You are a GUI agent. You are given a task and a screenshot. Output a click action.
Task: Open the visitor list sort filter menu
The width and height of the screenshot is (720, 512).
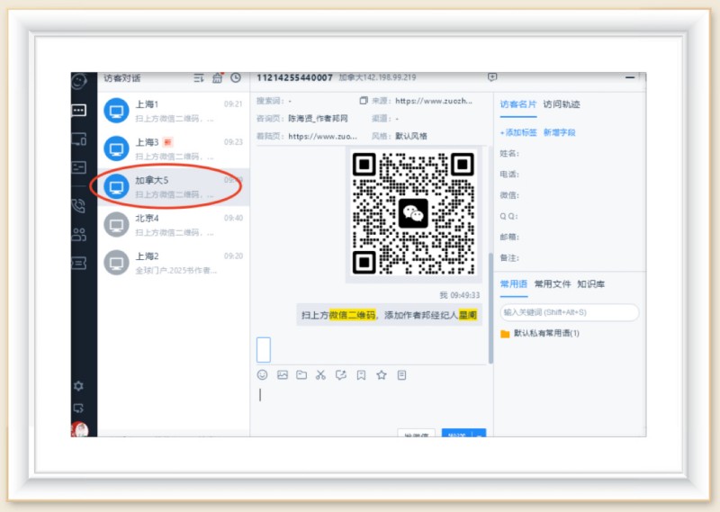(199, 78)
